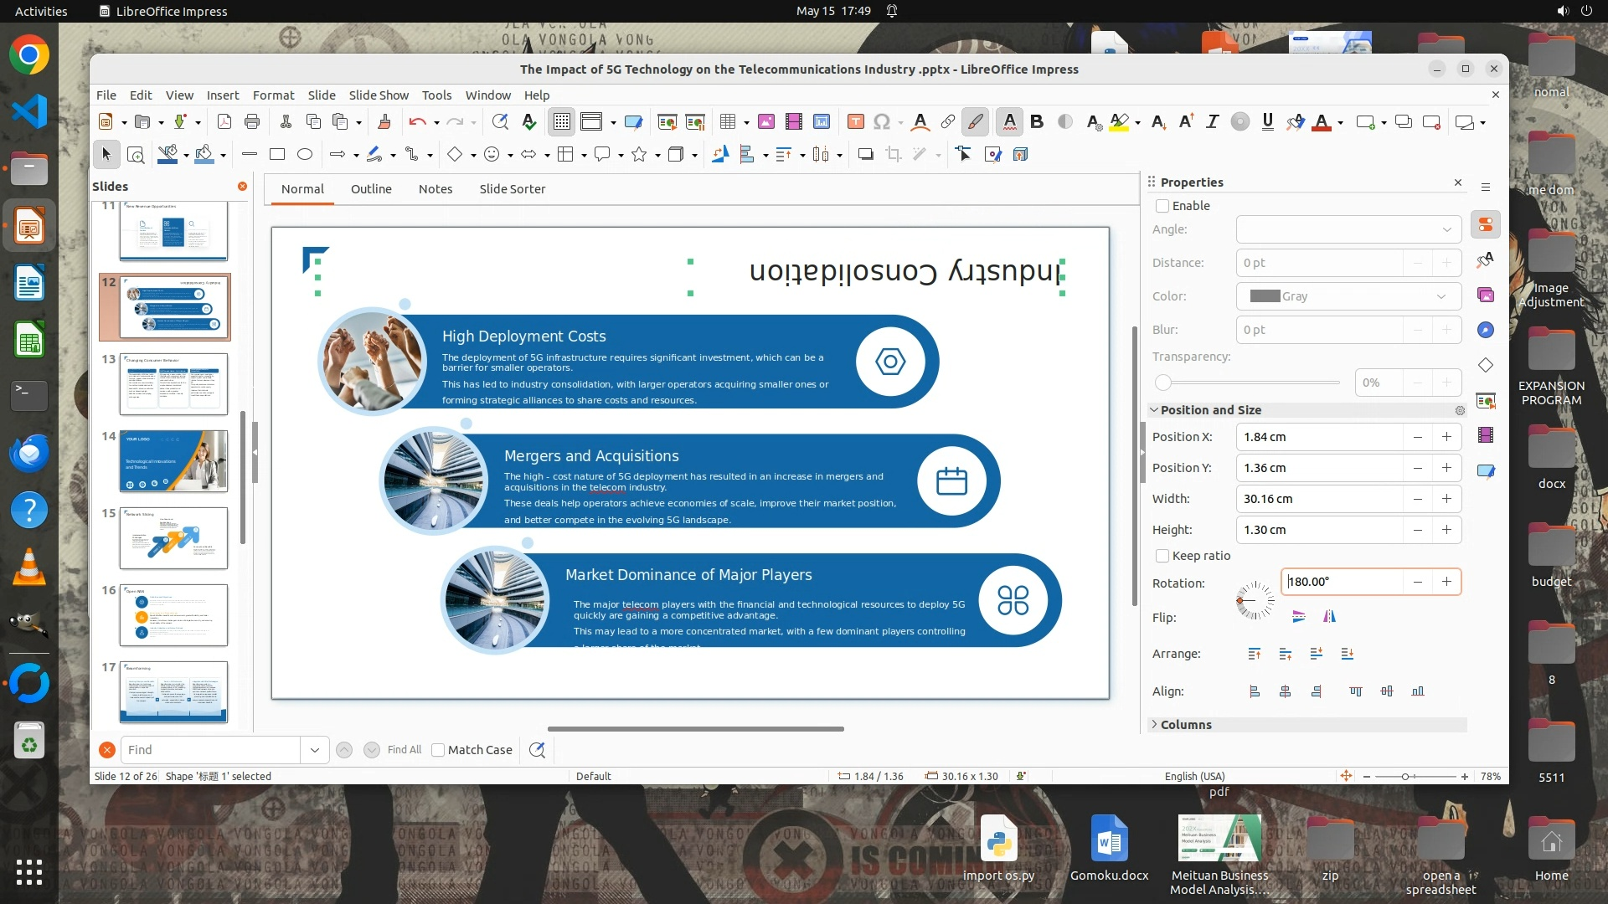Click the Bold formatting icon

1037,122
